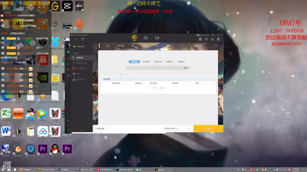Open the server region dropdown near launch button
This screenshot has height=172, width=307.
(177, 128)
